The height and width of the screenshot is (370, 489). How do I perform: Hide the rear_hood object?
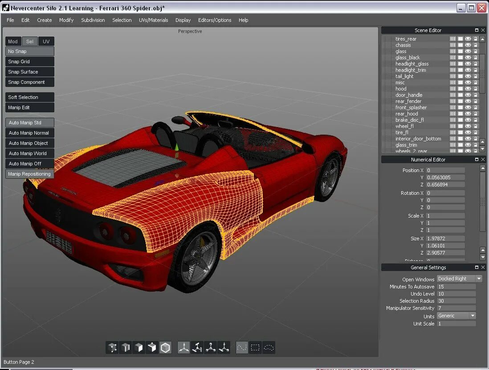468,114
